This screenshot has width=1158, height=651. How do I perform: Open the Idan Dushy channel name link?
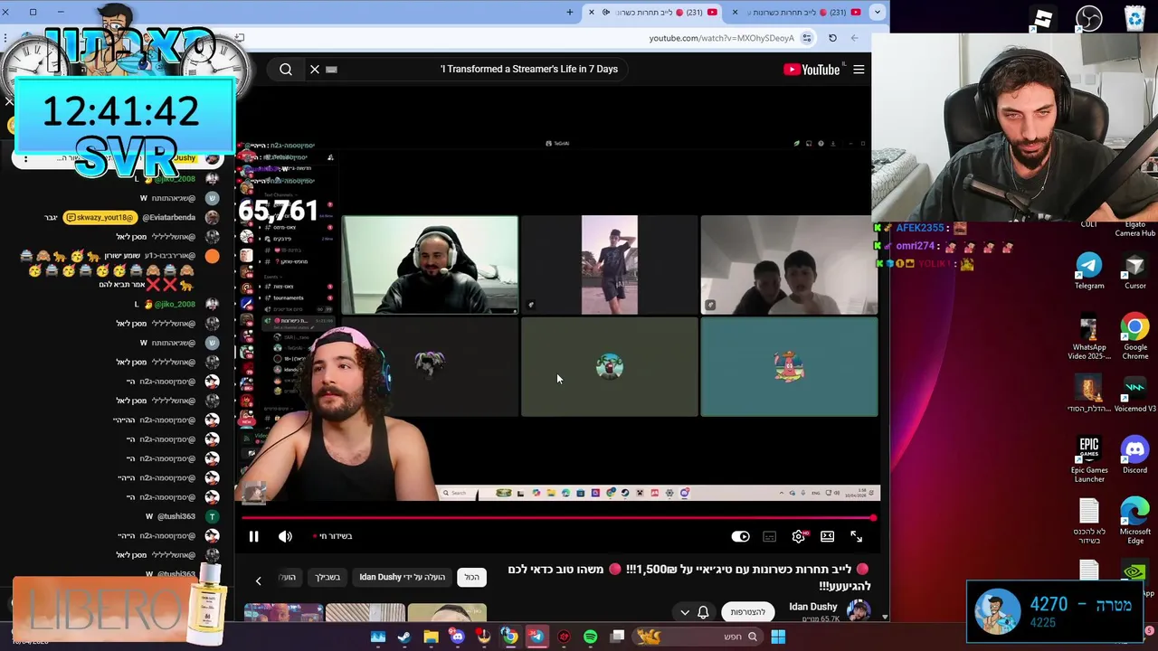(812, 607)
